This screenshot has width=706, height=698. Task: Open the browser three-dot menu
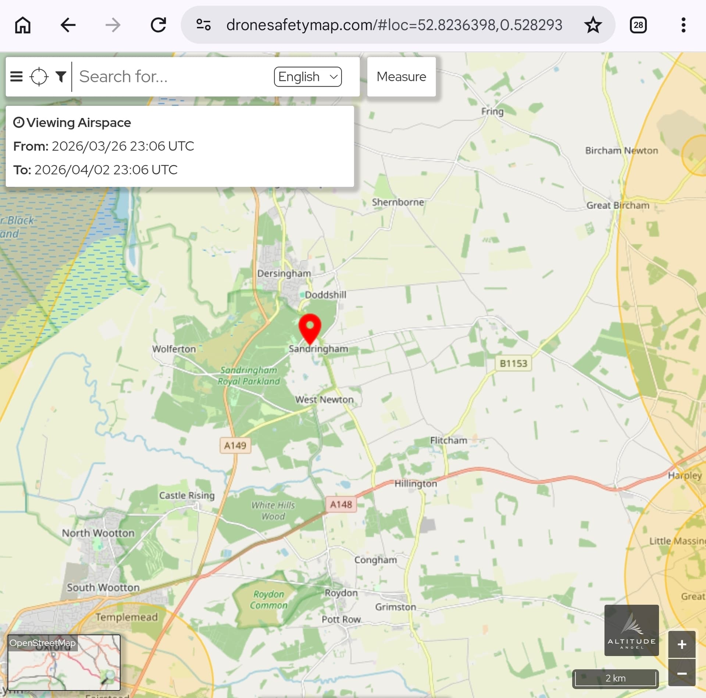(x=683, y=25)
